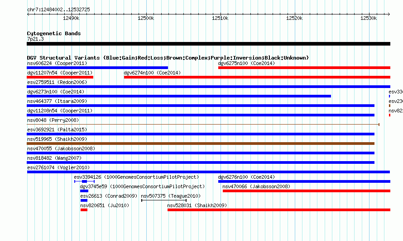Click the red loss bar under nsv528031
This screenshot has height=241, width=403.
click(279, 210)
